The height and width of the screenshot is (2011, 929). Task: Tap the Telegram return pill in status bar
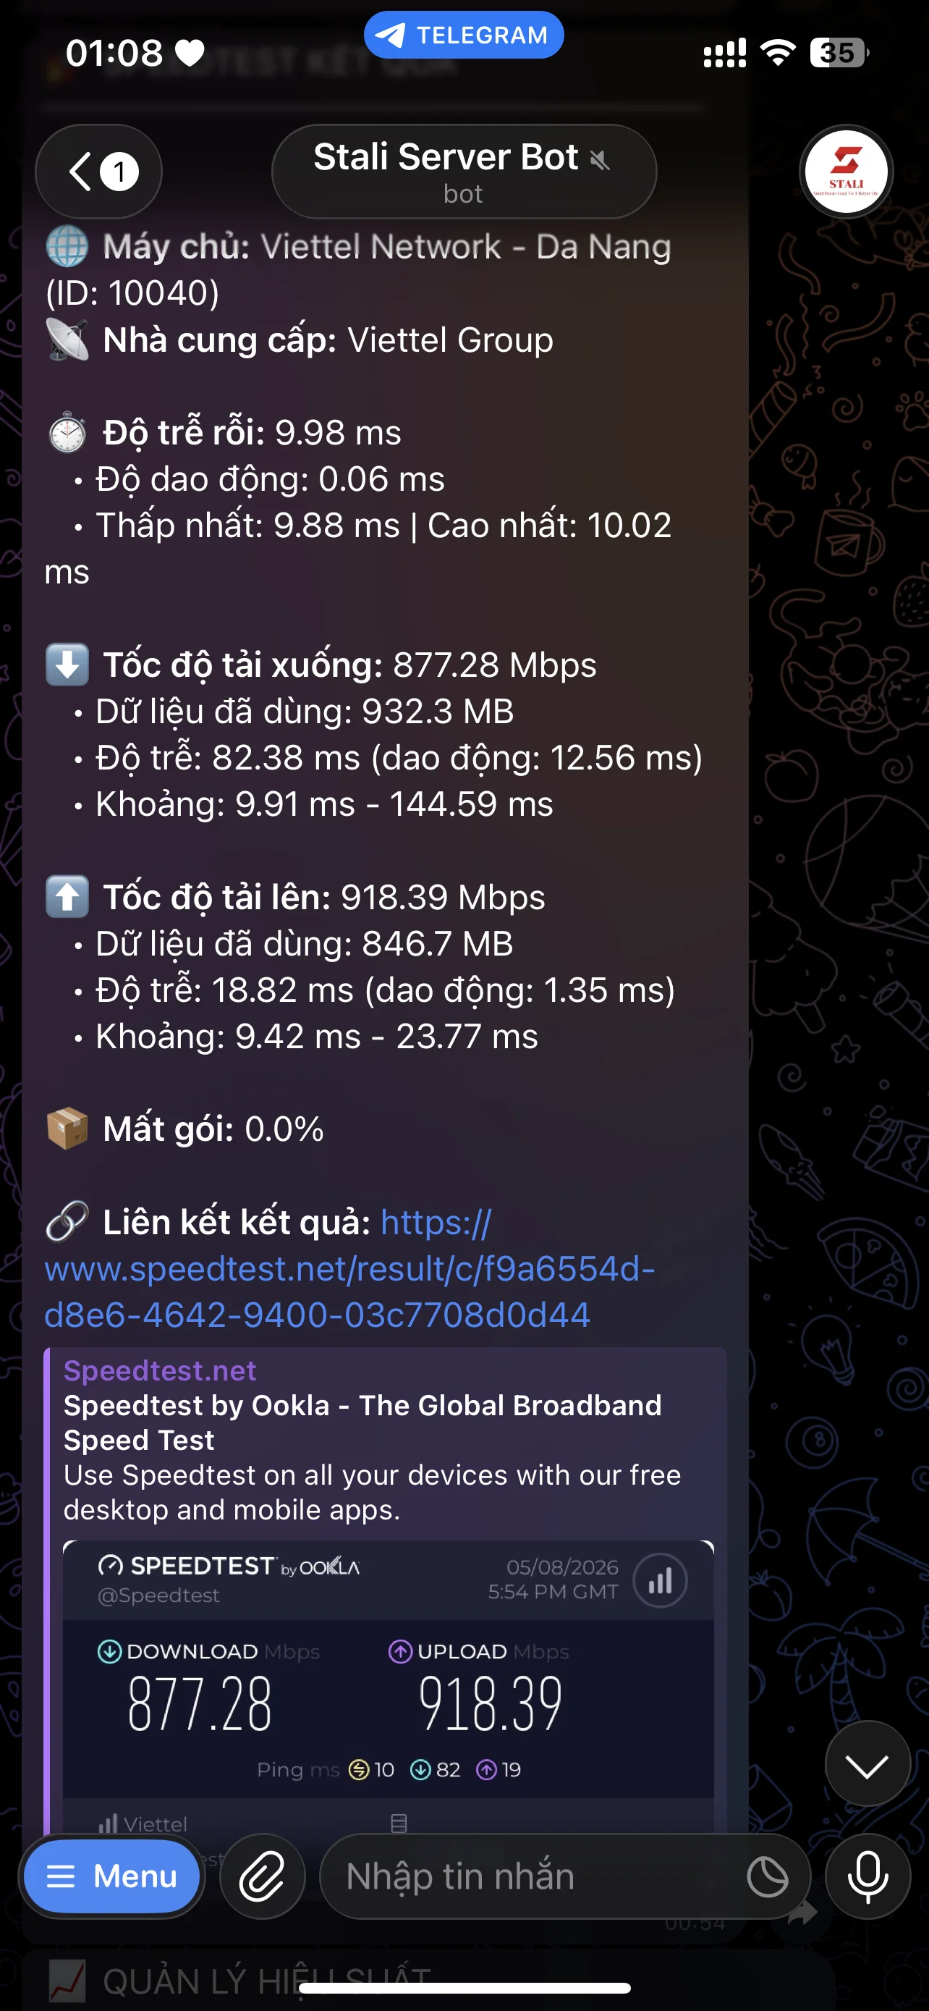[x=464, y=35]
